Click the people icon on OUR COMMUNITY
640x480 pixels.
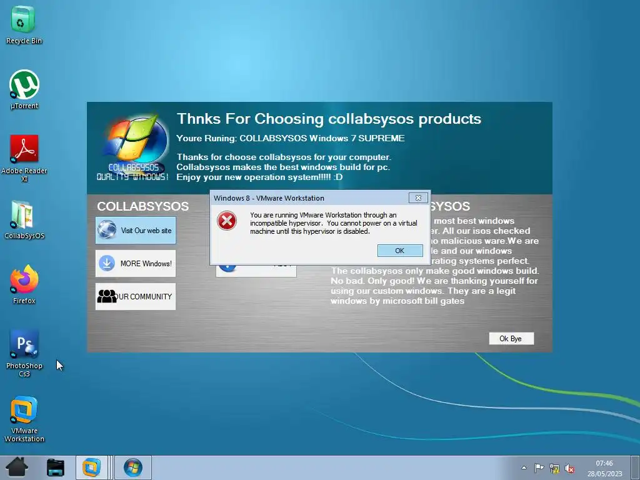point(107,296)
